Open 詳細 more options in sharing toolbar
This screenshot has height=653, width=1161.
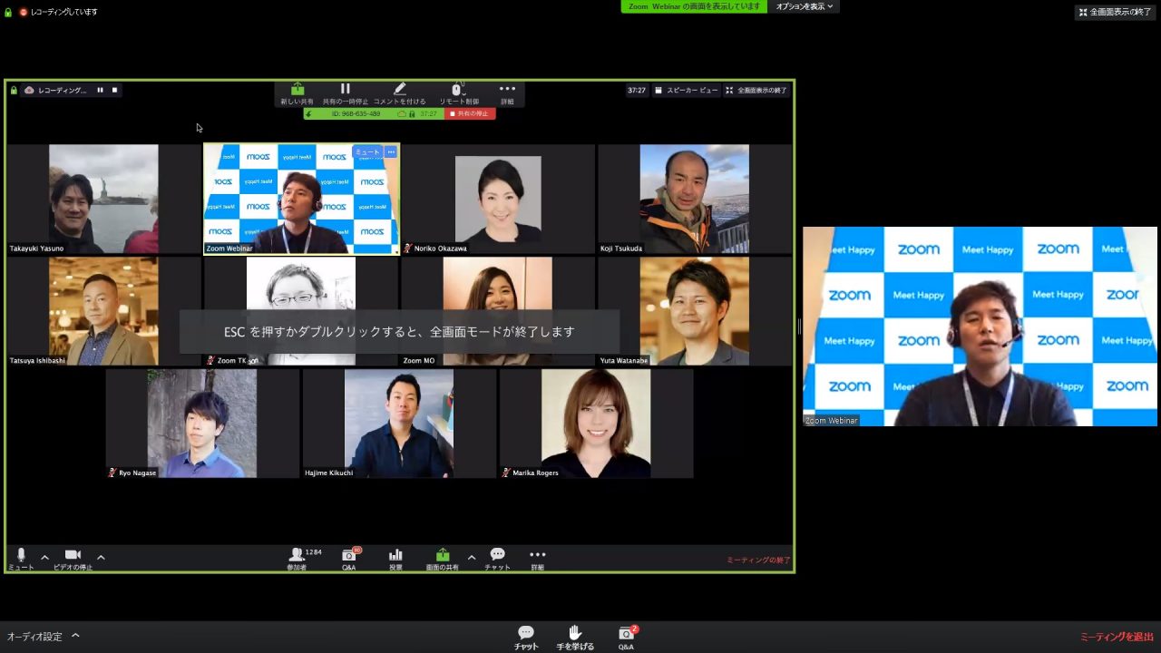[x=507, y=93]
